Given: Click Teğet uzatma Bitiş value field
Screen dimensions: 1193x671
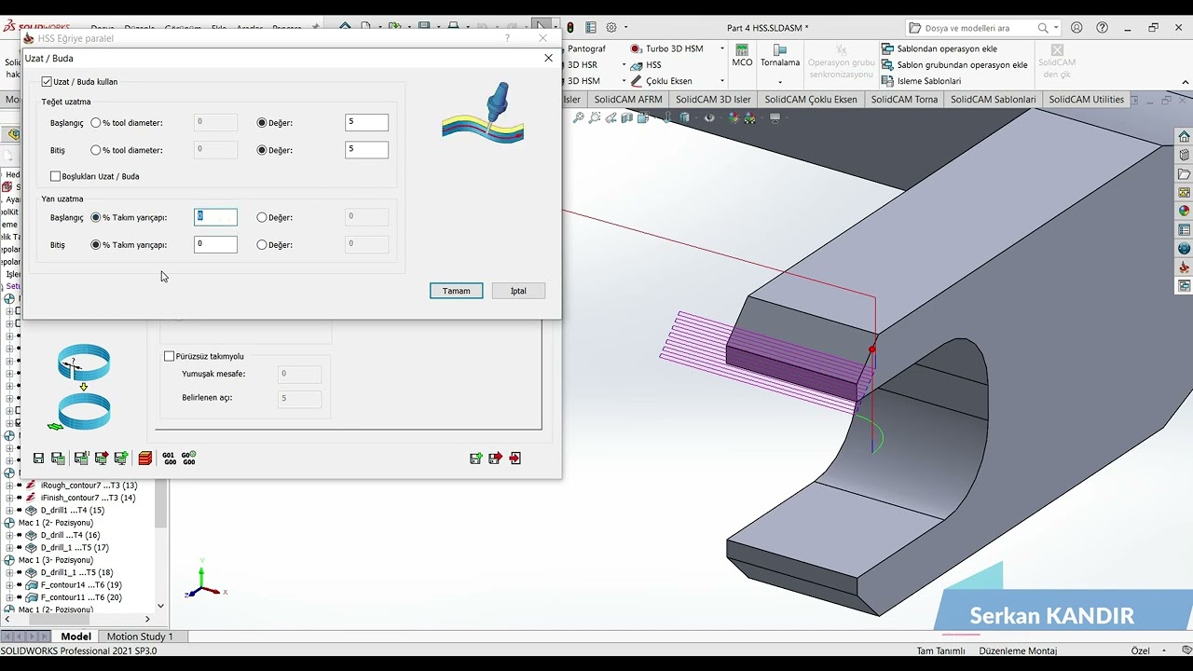Looking at the screenshot, I should tap(366, 149).
